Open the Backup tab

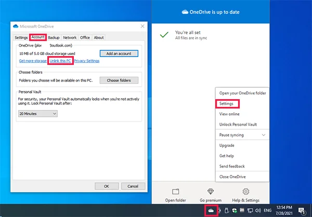point(54,37)
